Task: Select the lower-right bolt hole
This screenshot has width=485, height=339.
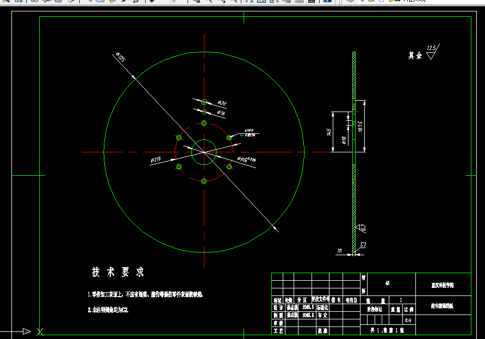Action: pyautogui.click(x=229, y=167)
